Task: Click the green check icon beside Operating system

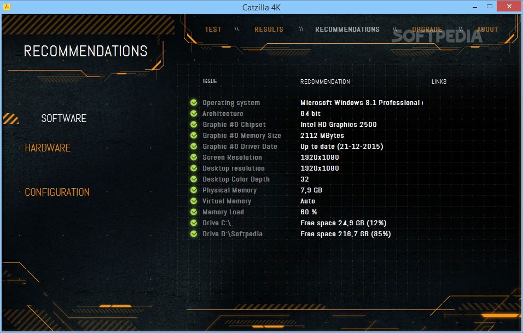Action: pyautogui.click(x=194, y=102)
